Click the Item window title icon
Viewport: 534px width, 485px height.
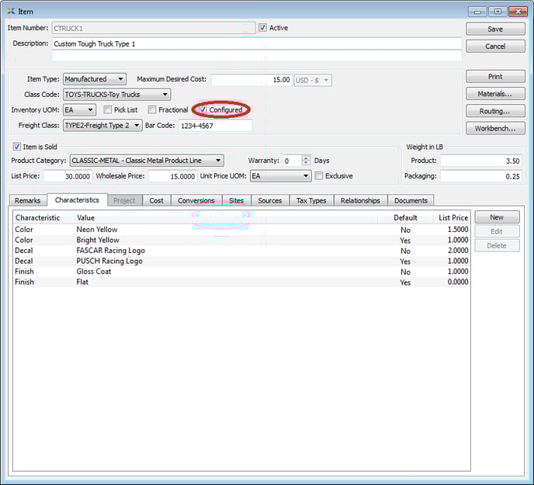(x=10, y=11)
